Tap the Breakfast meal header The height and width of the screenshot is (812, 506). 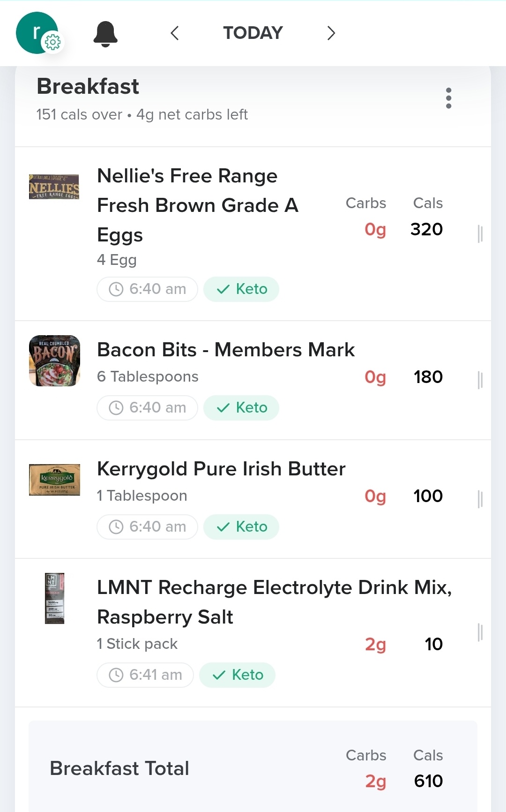tap(88, 87)
